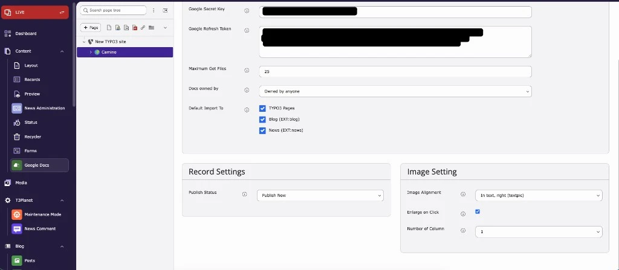The image size is (619, 270).
Task: Open the News Comment module icon
Action: click(17, 229)
